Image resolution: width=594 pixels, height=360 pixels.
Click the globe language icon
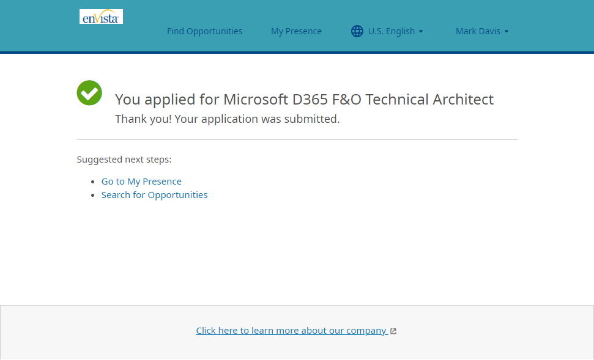(x=357, y=31)
